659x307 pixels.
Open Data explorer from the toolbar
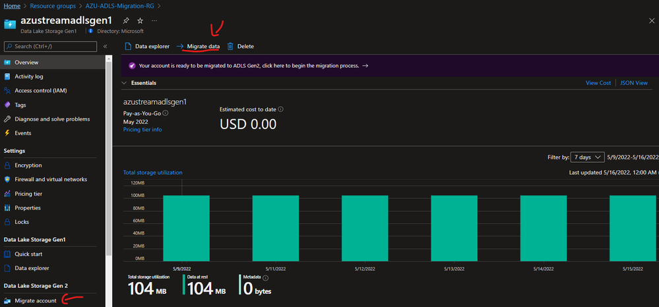click(x=147, y=46)
